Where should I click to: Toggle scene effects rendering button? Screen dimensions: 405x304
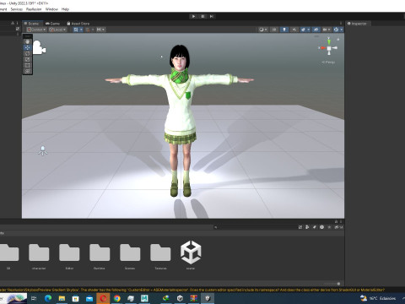[x=303, y=30]
